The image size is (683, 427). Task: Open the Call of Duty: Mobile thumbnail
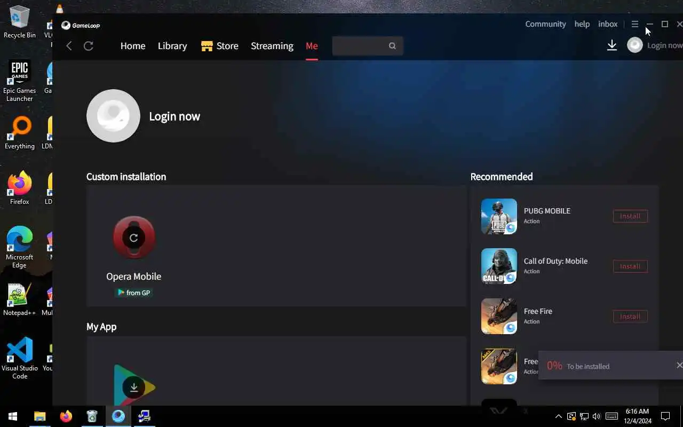pos(499,266)
